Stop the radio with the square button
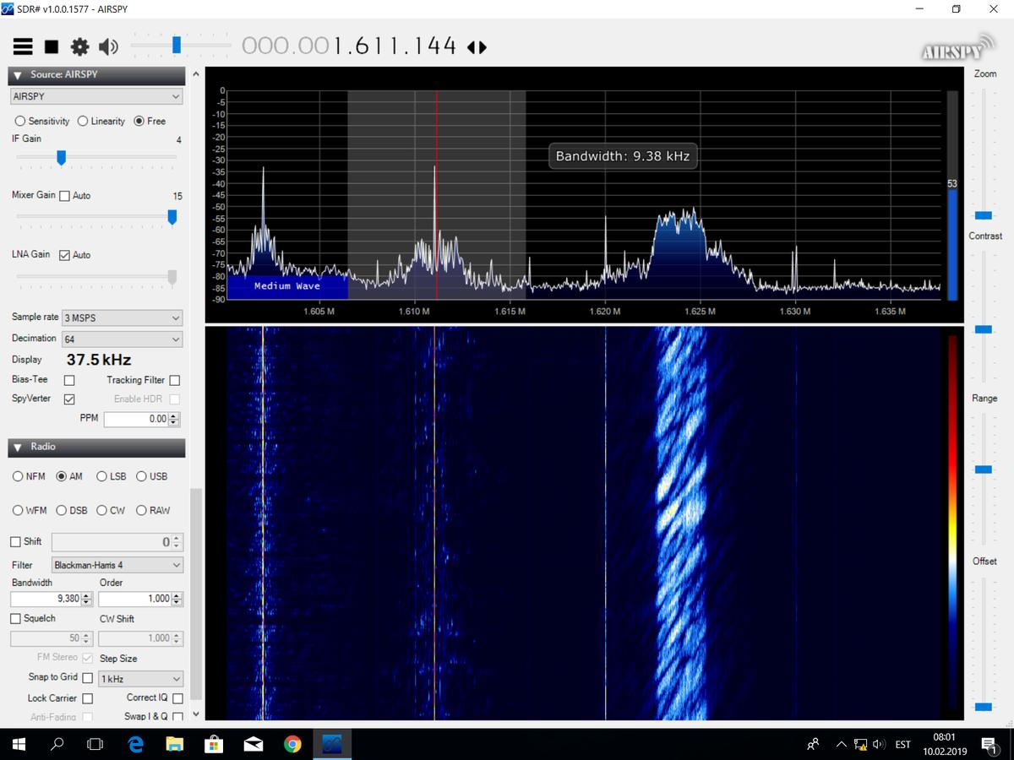Viewport: 1014px width, 760px height. [x=52, y=46]
